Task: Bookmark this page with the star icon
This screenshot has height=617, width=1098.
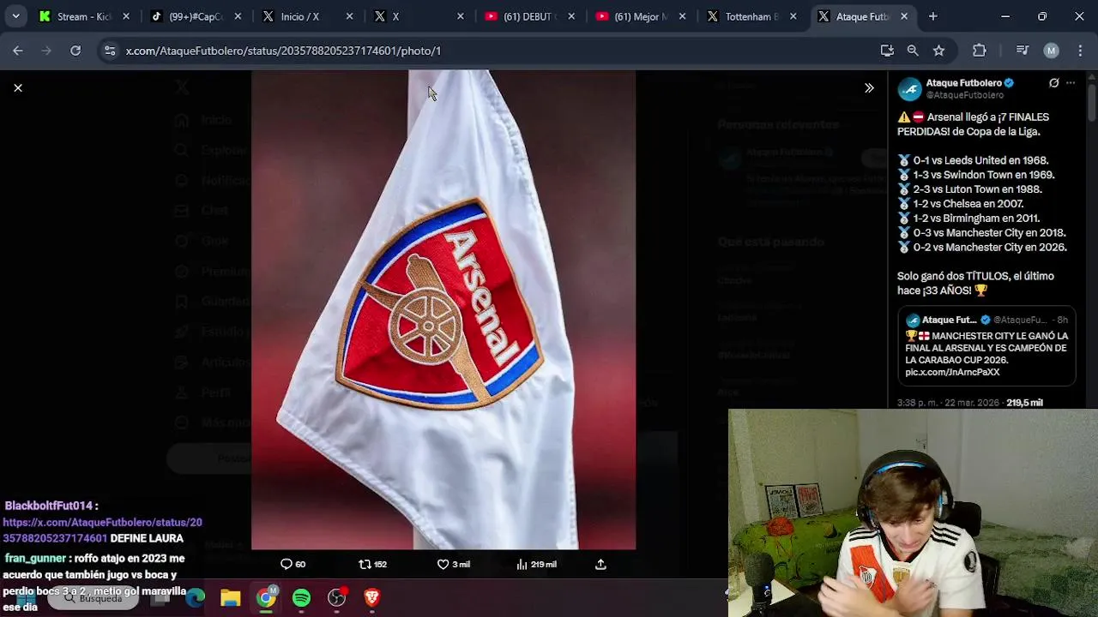Action: click(938, 51)
